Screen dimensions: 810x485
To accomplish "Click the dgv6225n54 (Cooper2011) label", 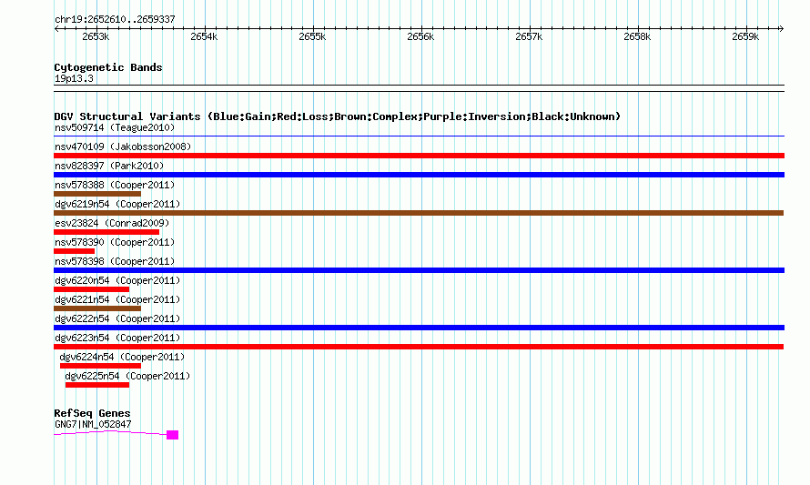I will [127, 376].
